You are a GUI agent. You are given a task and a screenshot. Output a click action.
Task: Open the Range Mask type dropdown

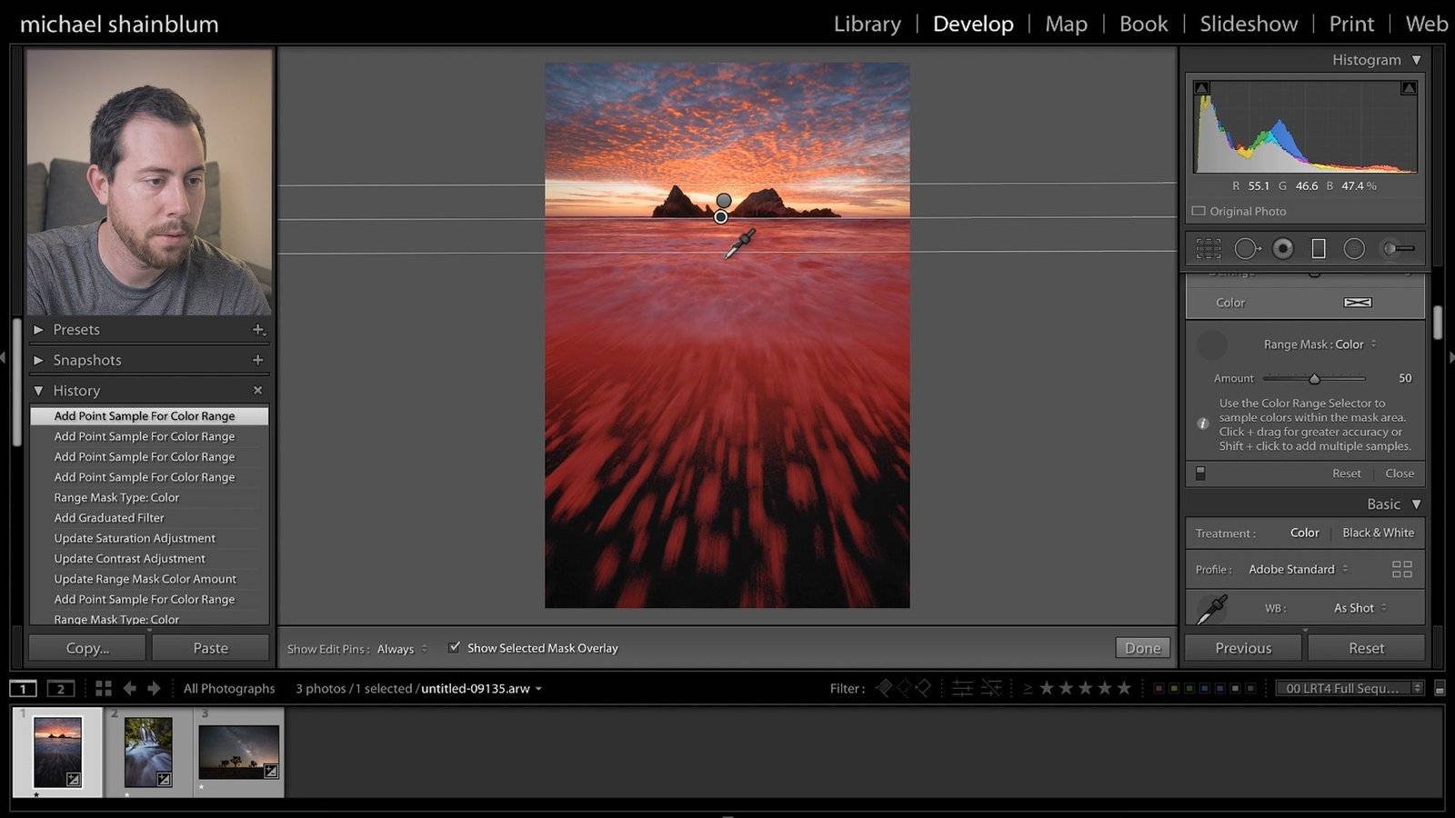(x=1320, y=344)
